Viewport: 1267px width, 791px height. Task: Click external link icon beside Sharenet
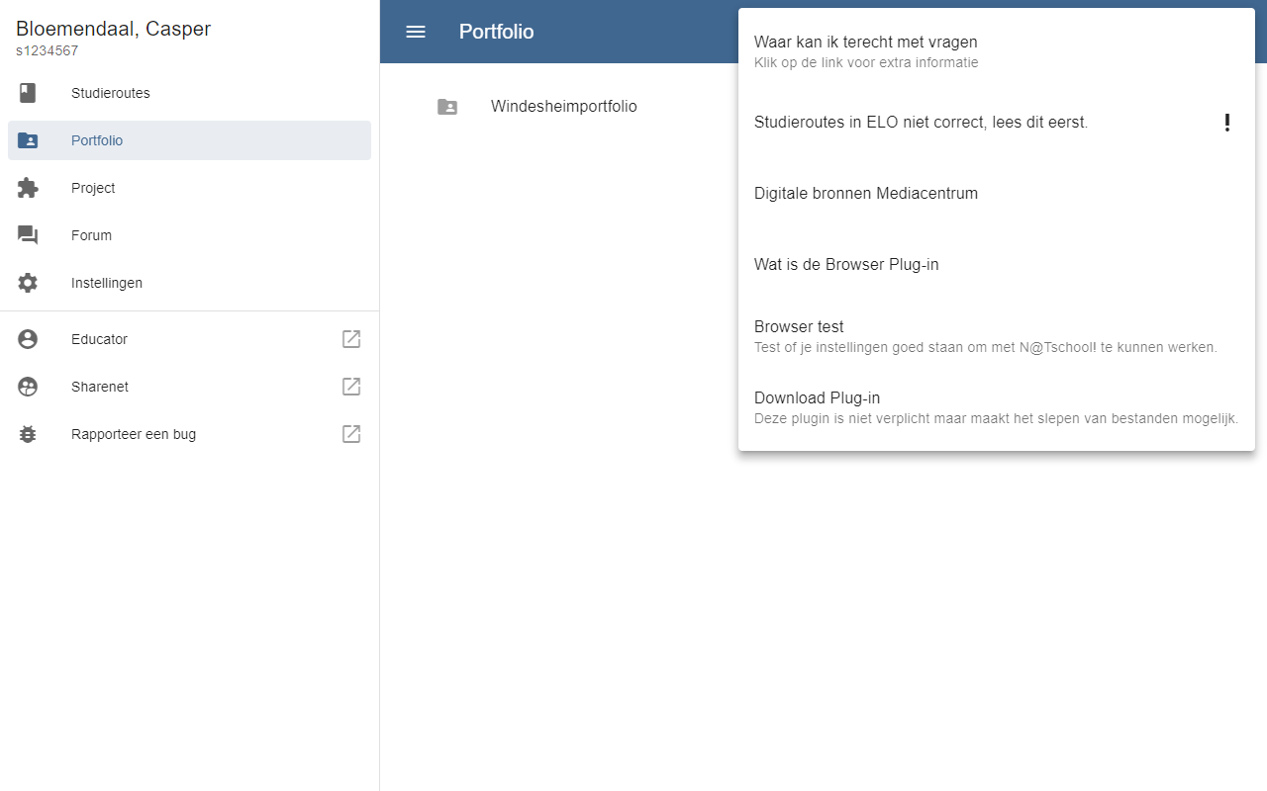pyautogui.click(x=351, y=387)
